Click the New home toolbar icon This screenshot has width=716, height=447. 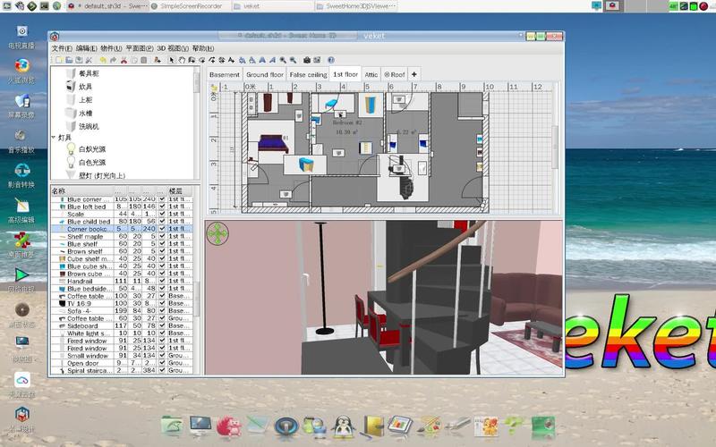[x=58, y=60]
